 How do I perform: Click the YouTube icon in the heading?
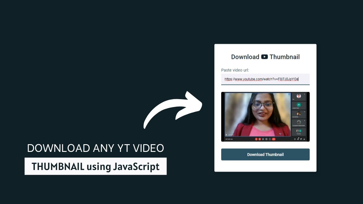point(264,57)
